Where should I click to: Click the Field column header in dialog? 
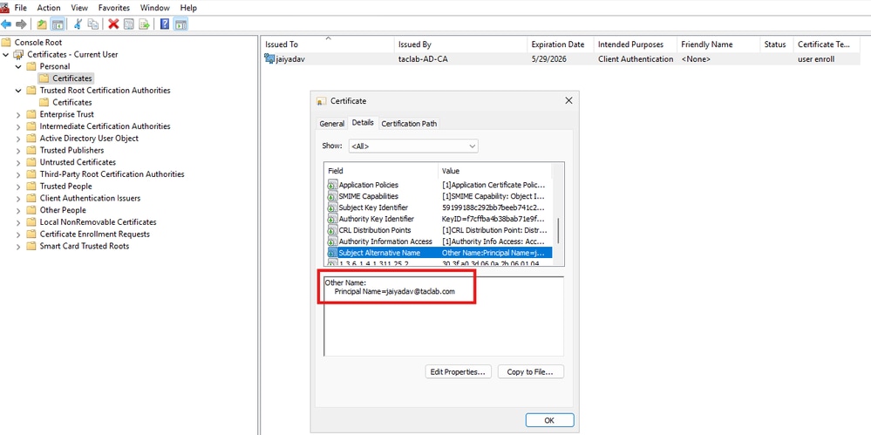coord(381,171)
